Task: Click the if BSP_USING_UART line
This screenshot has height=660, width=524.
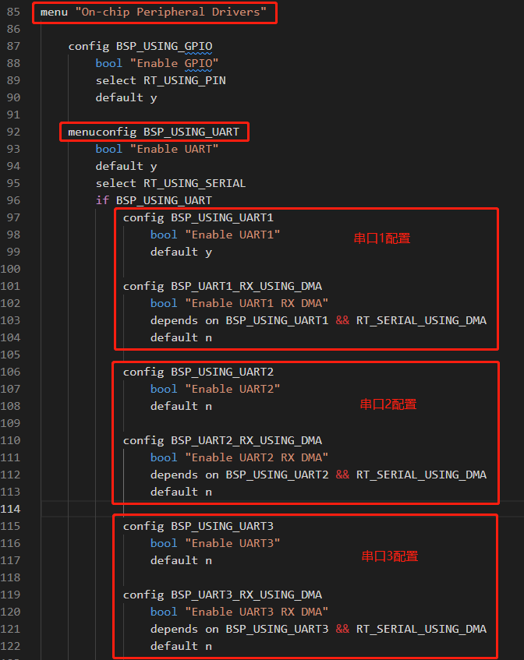Action: point(154,200)
